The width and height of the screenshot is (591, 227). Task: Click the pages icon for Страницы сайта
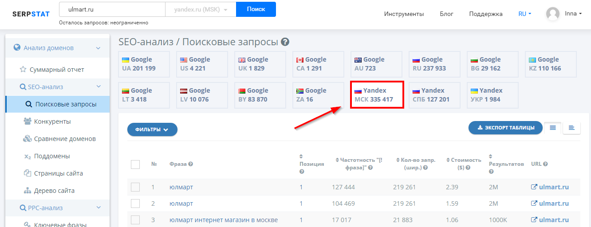[x=27, y=173]
